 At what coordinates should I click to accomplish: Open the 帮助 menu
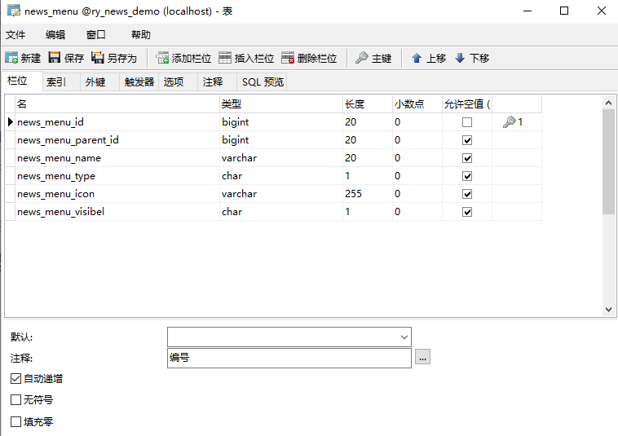tap(141, 35)
